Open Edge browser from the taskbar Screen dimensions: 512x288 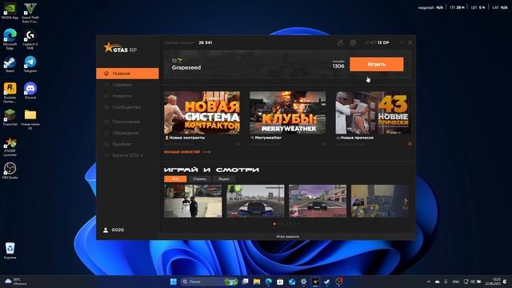point(269,282)
